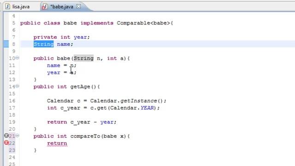Screen dimensions: 295x166
Task: Click 'int a' parameter on line 10
Action: (x=115, y=59)
